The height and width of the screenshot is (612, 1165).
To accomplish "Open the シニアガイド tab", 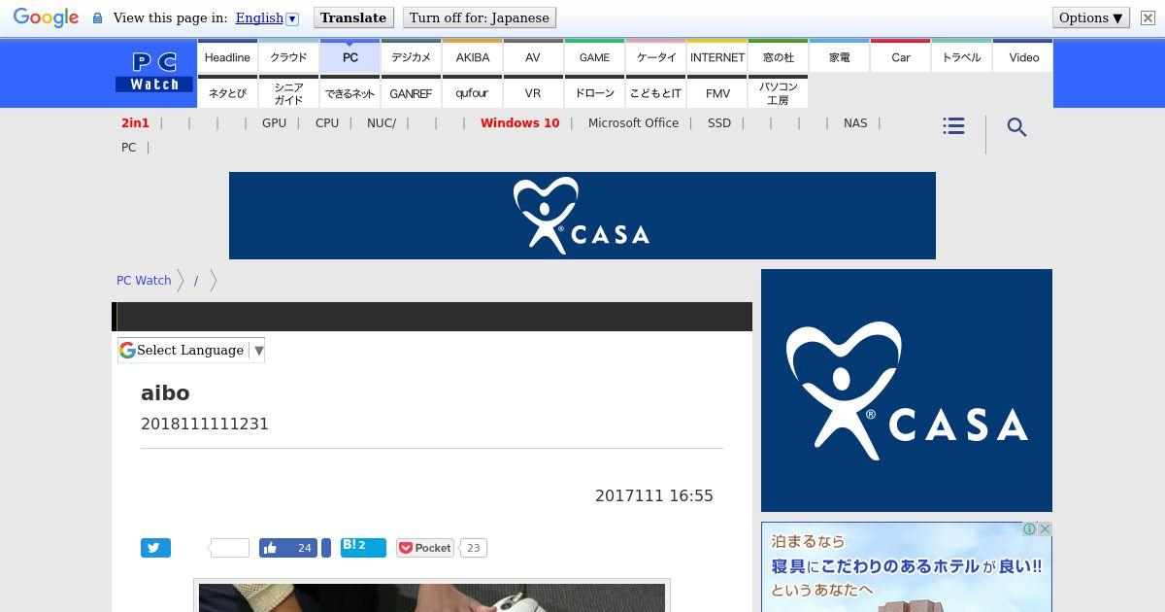I will 288,93.
